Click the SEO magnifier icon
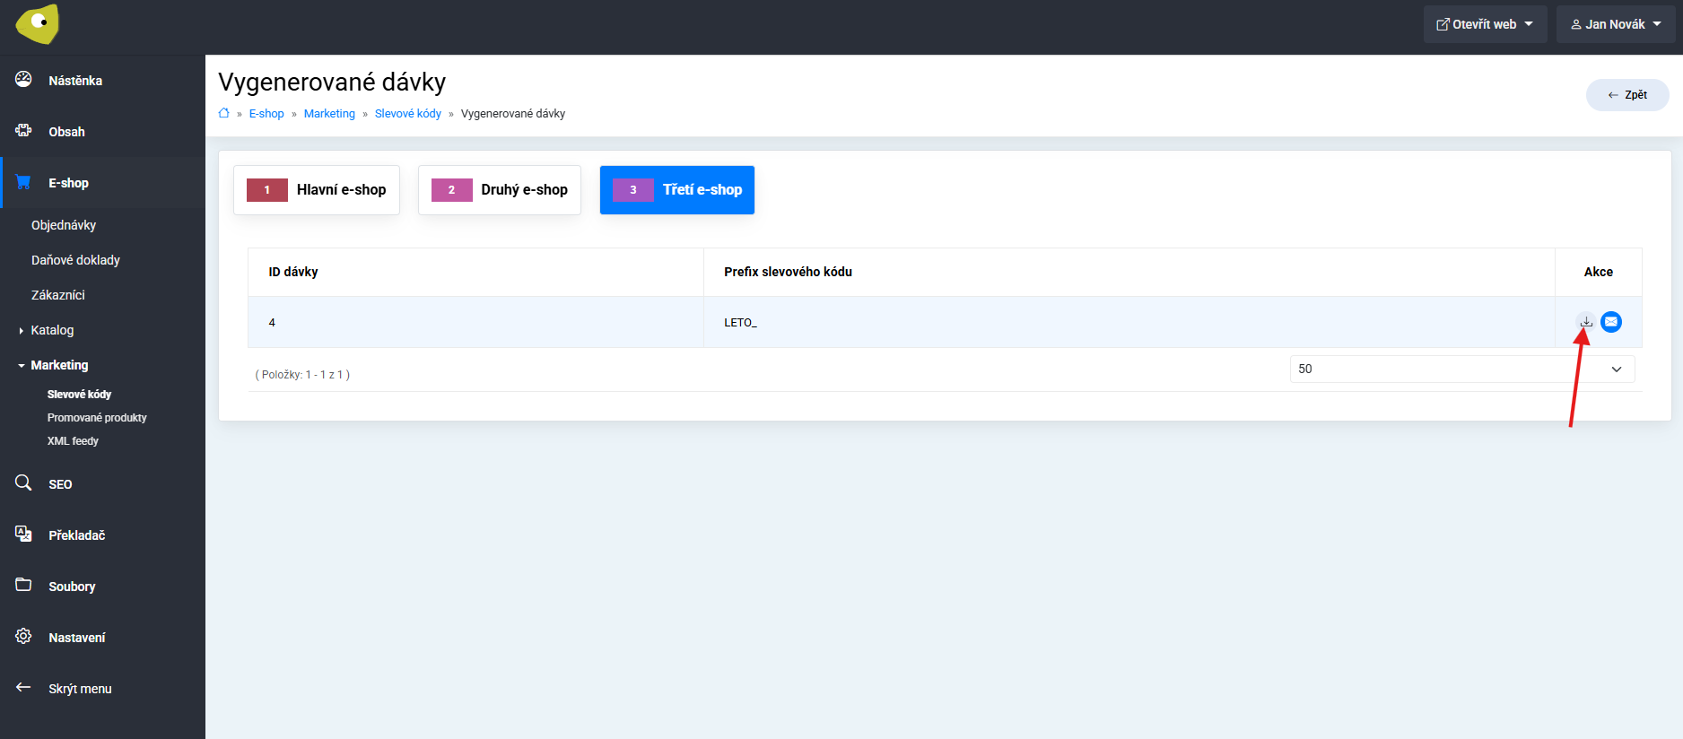The width and height of the screenshot is (1683, 739). click(23, 483)
